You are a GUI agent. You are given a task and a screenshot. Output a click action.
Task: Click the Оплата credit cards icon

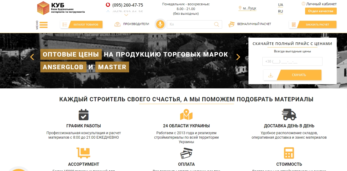[187, 153]
